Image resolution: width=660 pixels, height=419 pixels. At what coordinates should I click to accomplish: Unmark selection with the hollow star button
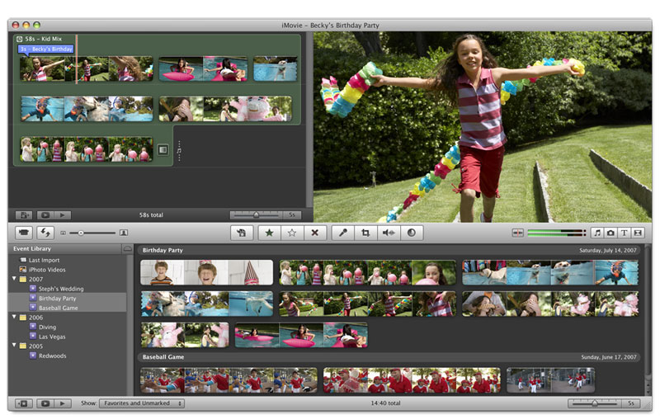291,233
